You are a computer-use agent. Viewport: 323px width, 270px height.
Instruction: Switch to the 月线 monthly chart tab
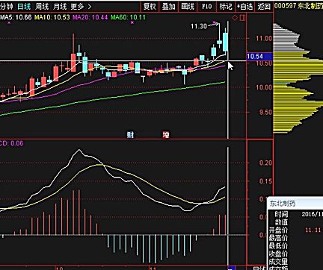(60, 7)
